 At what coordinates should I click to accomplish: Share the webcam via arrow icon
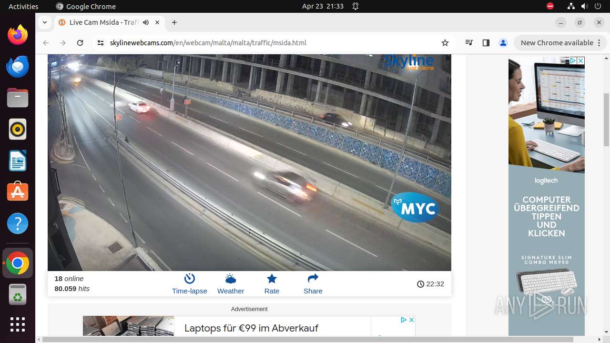(x=313, y=284)
